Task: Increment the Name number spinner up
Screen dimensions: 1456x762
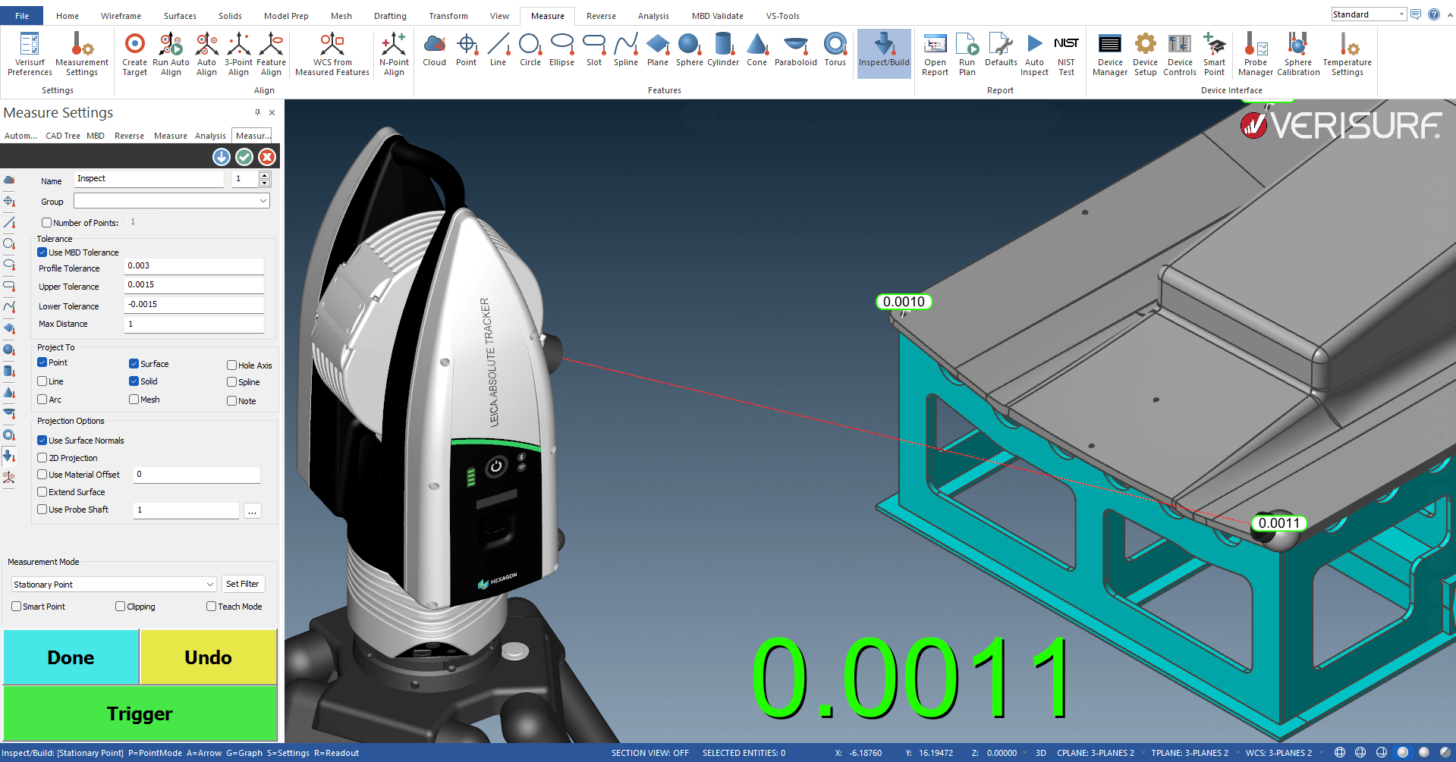Action: 264,175
